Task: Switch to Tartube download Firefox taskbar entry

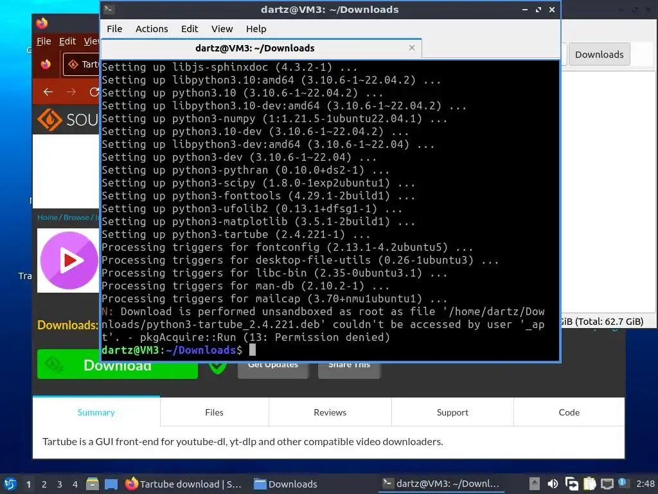Action: coord(184,484)
